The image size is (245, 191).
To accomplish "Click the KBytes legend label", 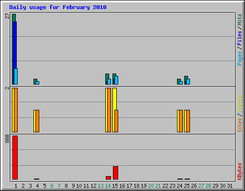I will [x=239, y=171].
